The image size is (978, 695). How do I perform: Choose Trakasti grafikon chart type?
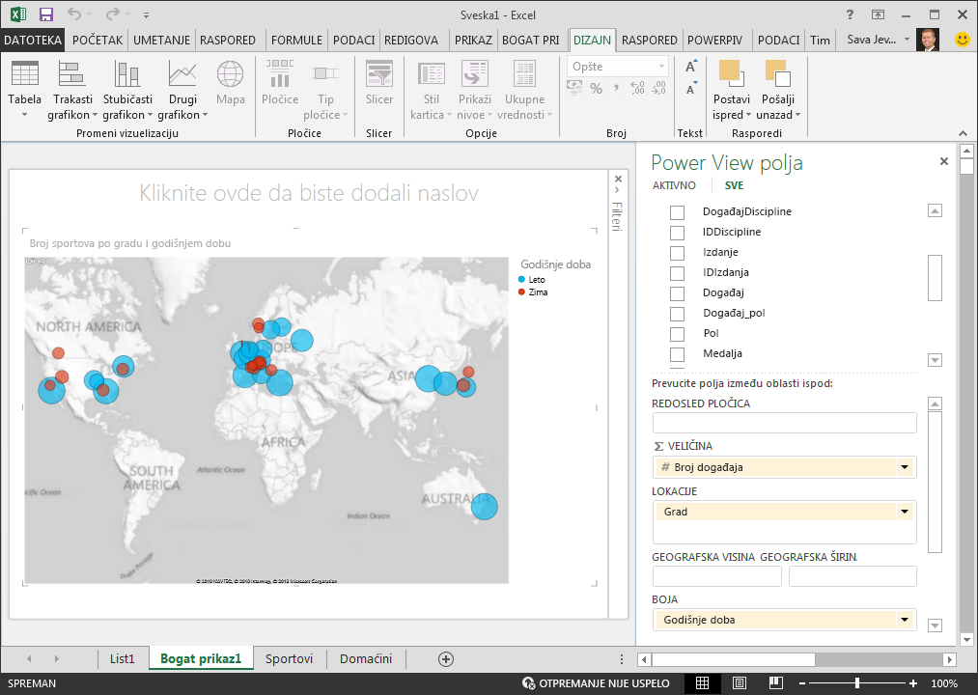click(x=72, y=89)
